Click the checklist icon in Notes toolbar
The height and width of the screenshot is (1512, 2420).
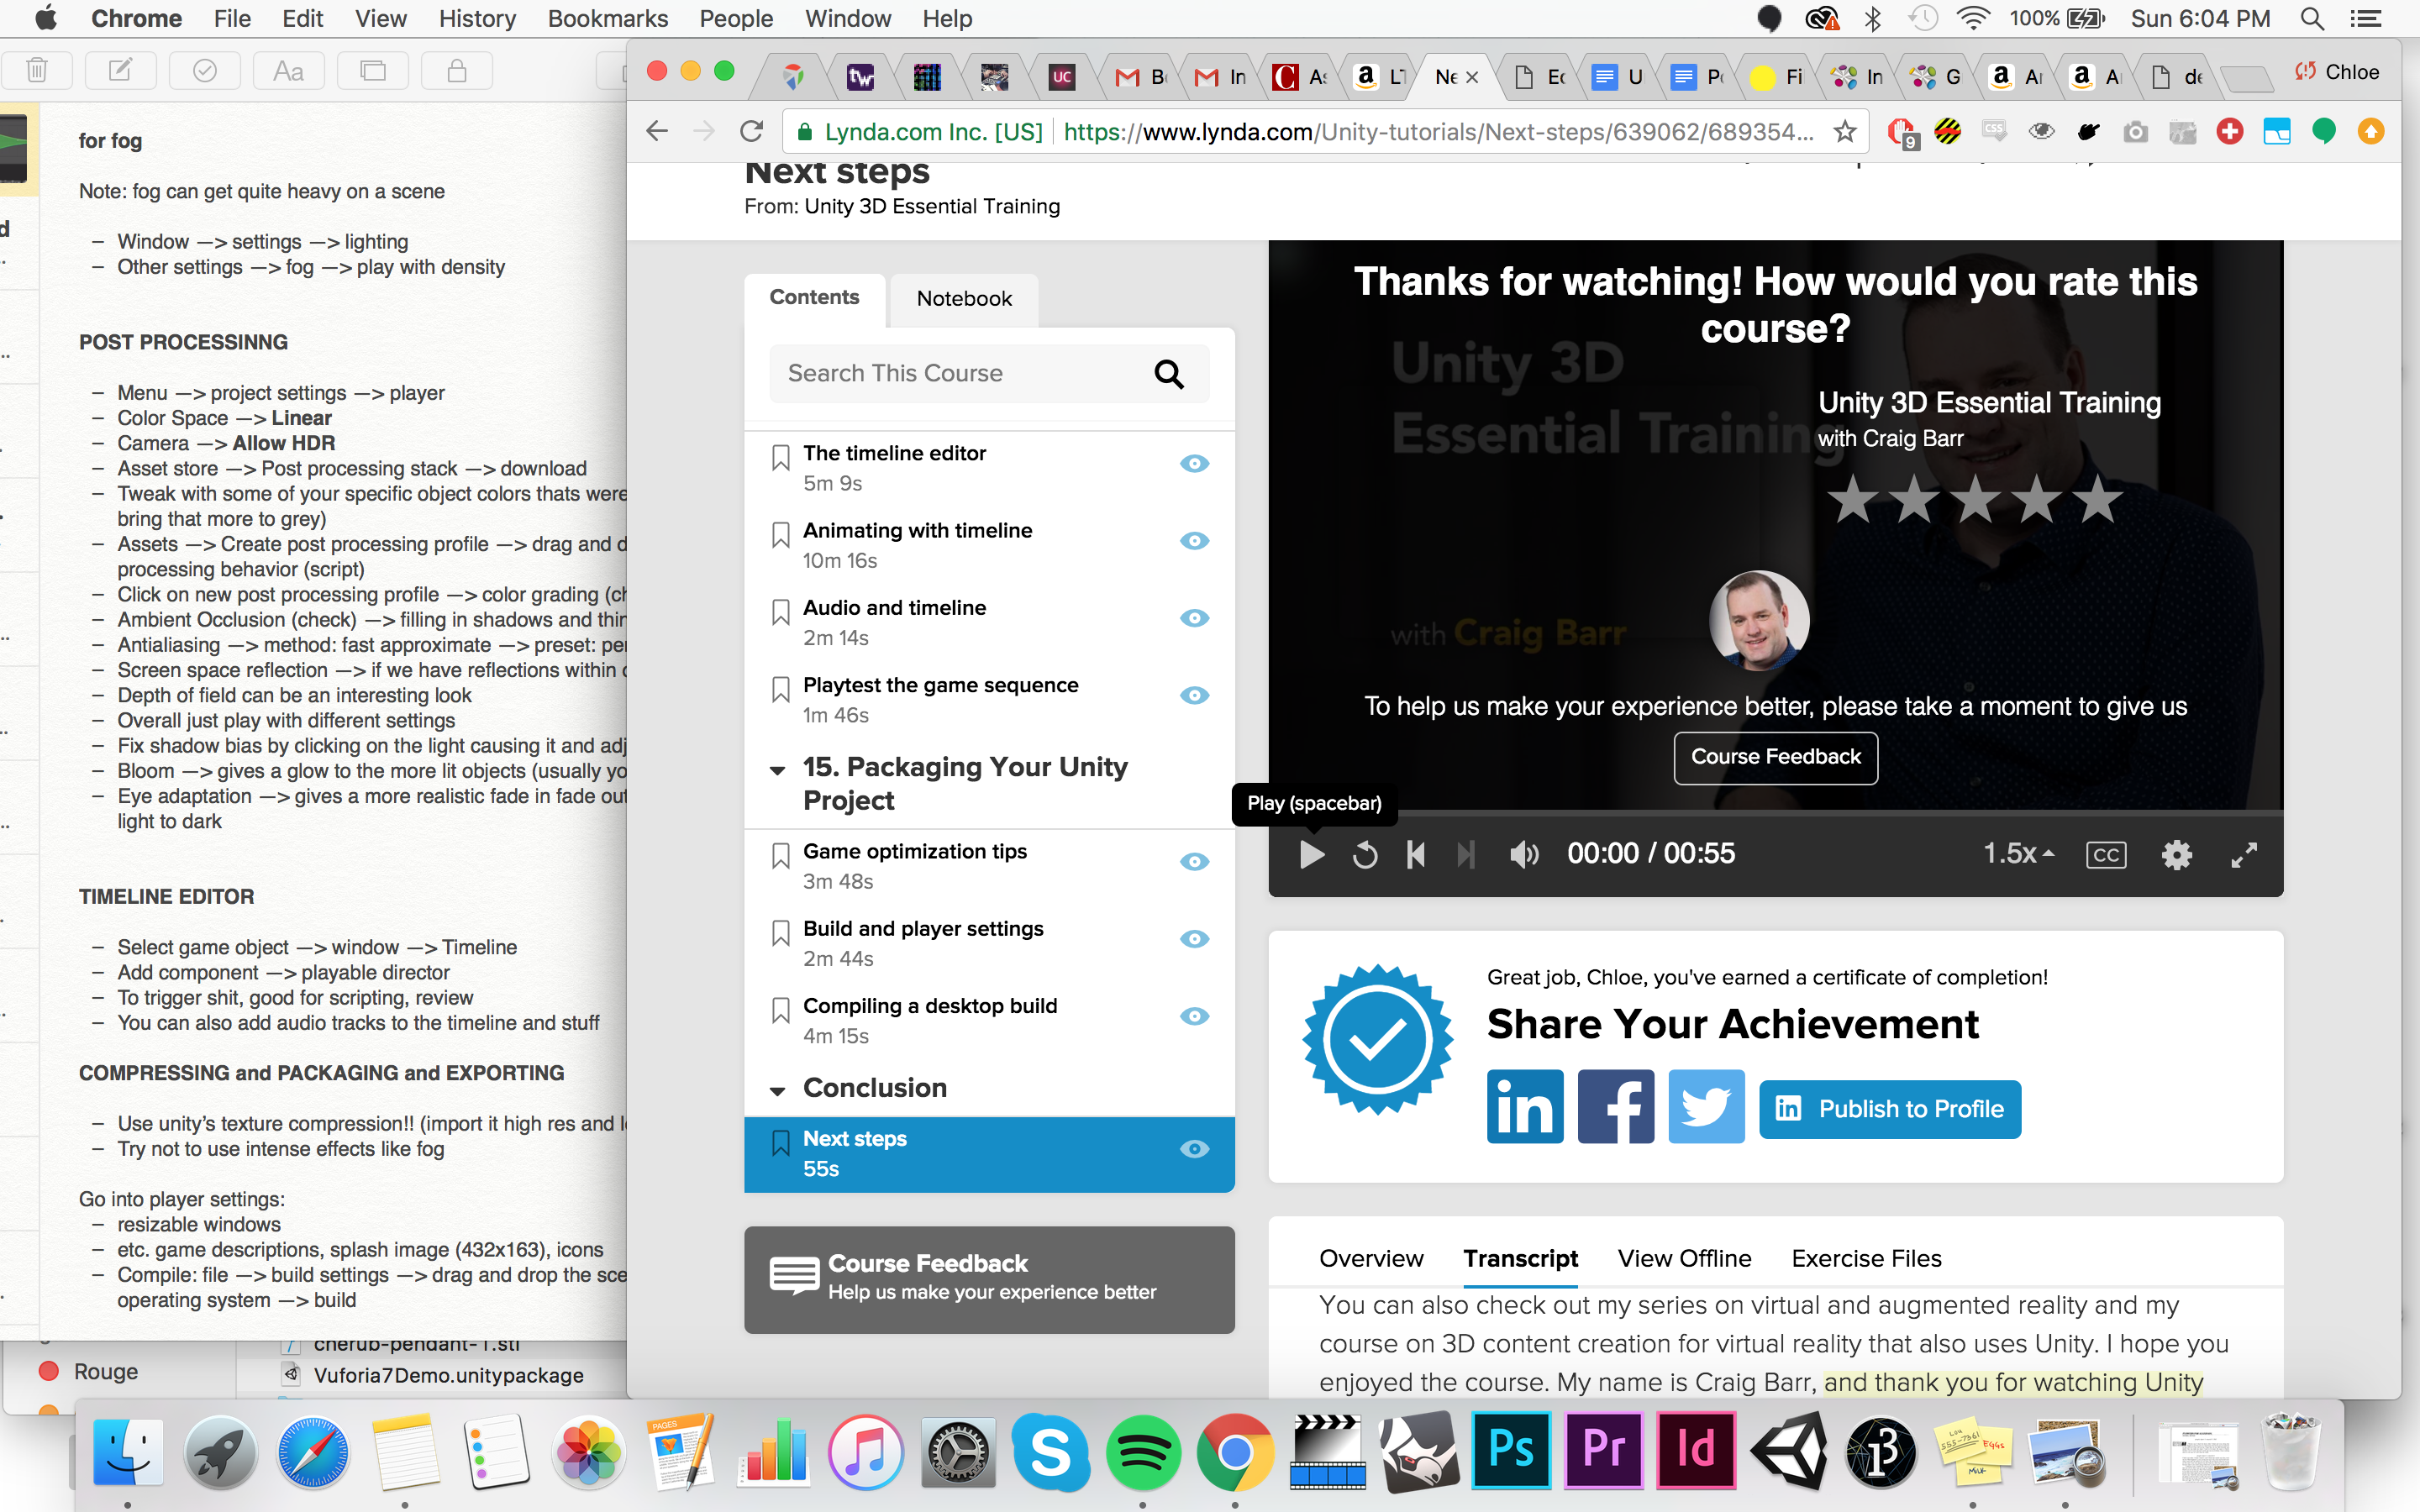(x=204, y=70)
